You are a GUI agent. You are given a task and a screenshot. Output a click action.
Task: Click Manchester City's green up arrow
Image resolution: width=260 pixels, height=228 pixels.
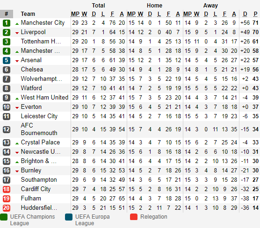coord(17,24)
